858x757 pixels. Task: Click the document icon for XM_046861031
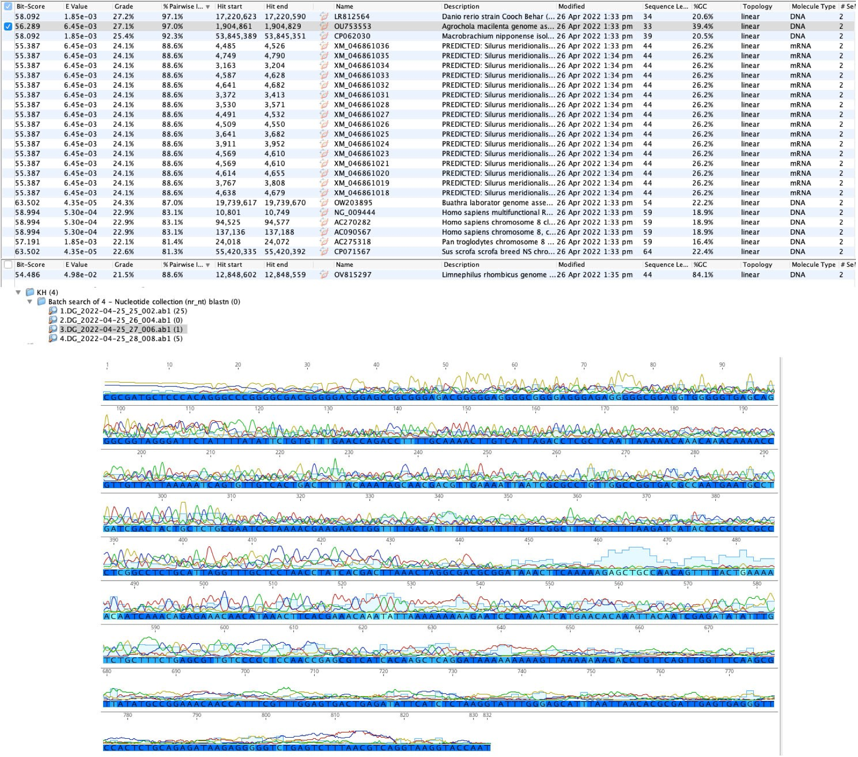324,95
